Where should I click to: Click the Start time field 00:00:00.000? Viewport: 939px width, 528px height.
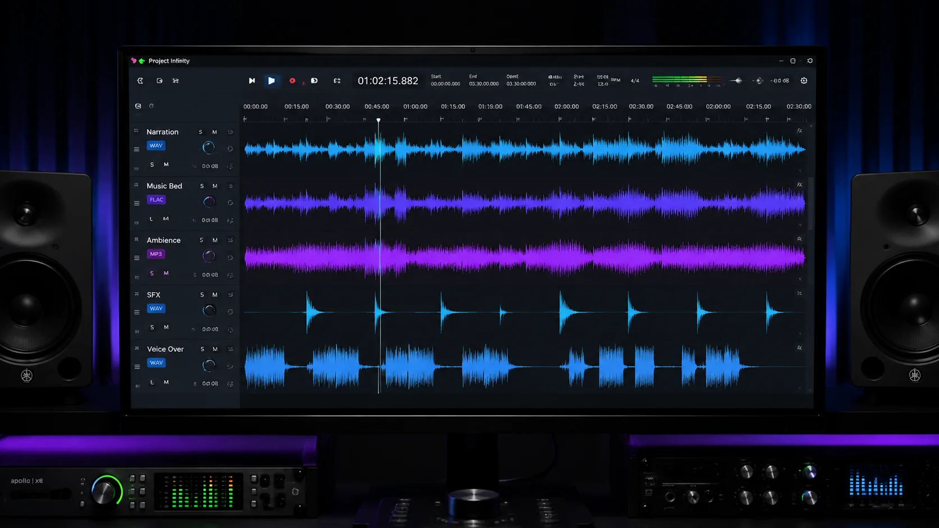pos(445,84)
